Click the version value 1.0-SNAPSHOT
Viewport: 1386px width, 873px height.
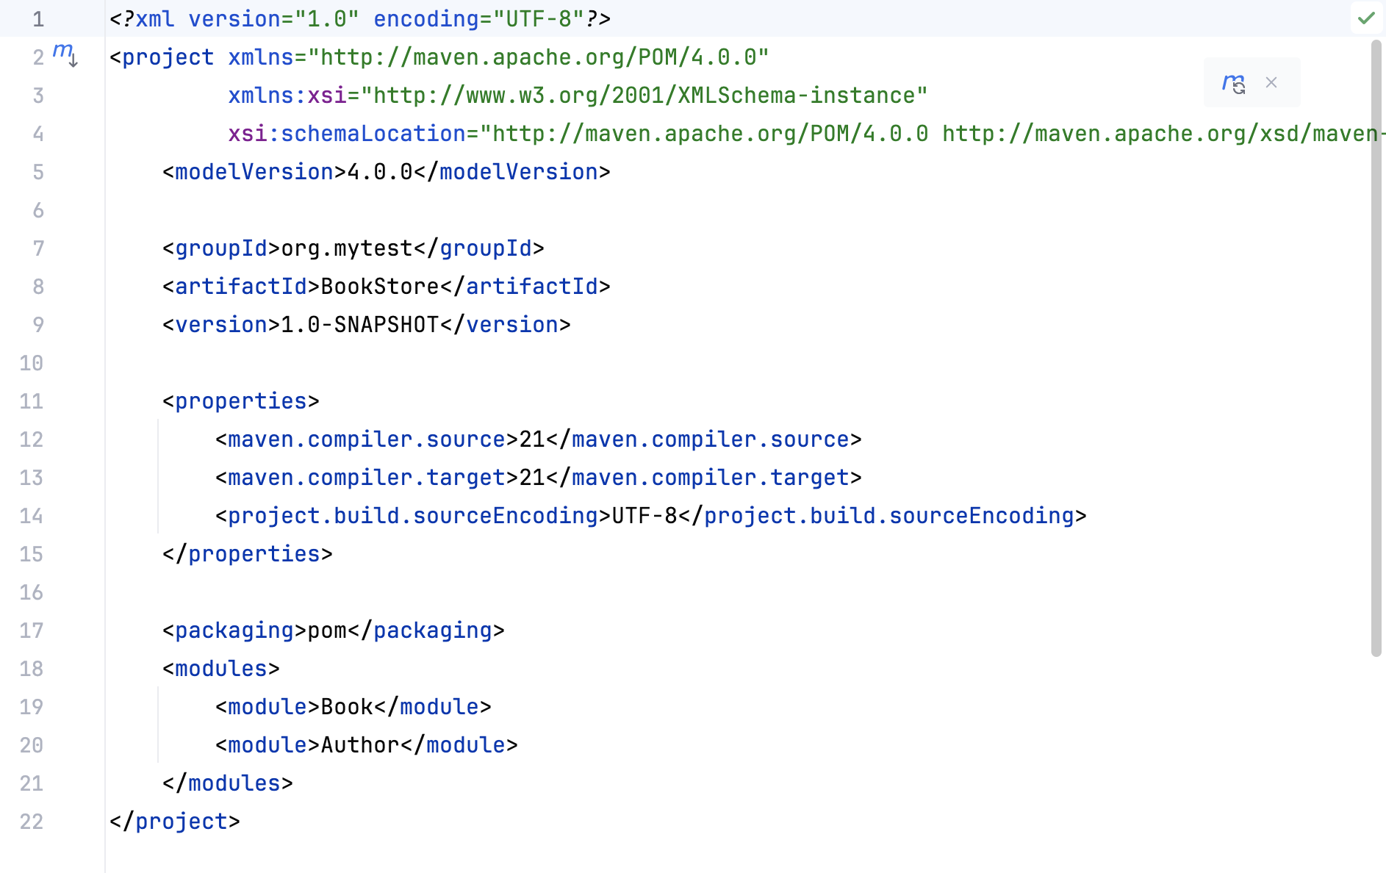coord(359,324)
